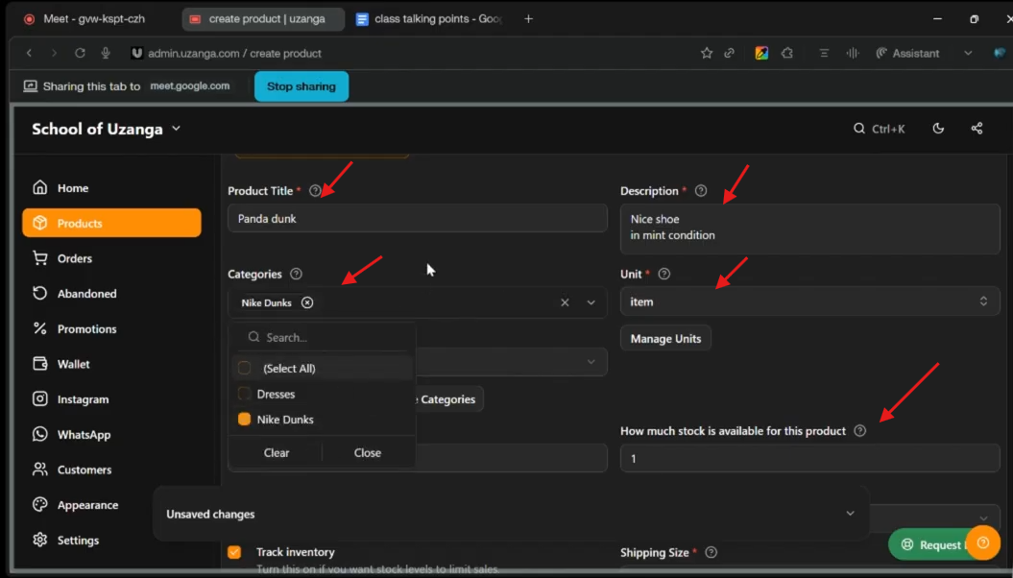Open a new browser tab
Screen dimensions: 1013x578
tap(528, 19)
